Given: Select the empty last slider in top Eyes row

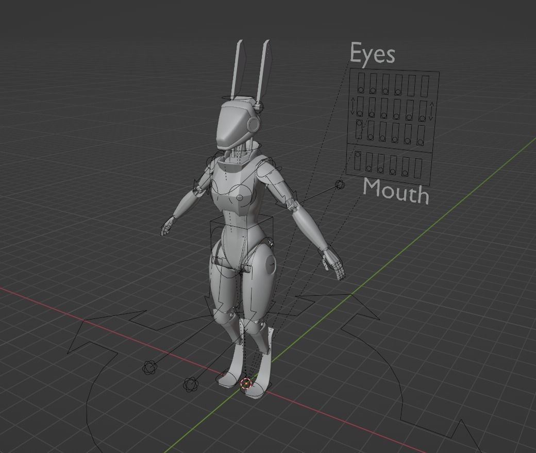Looking at the screenshot, I should 425,87.
